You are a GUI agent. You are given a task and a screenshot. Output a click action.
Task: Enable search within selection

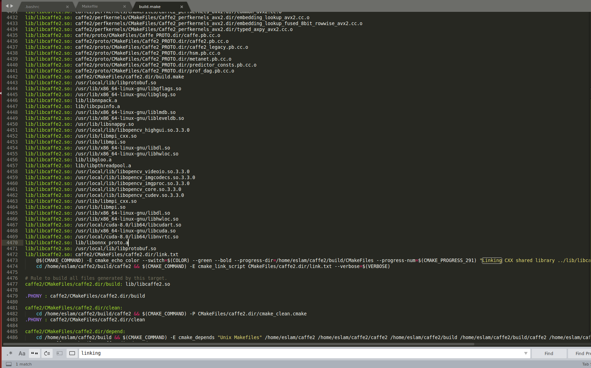tap(59, 353)
